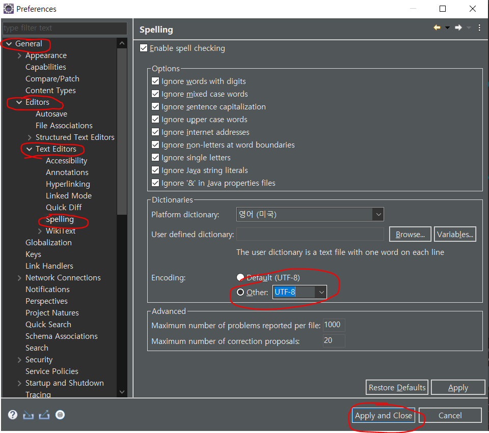Toggle Ignore '&' in Java properties files
489x433 pixels.
pyautogui.click(x=155, y=183)
